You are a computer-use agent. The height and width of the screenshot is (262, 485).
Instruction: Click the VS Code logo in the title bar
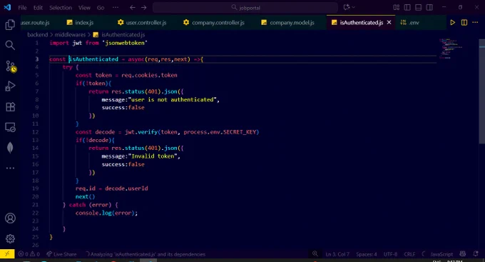[7, 7]
